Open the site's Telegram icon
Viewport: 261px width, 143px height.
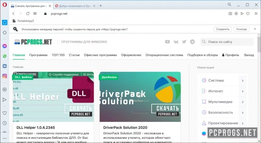click(x=192, y=42)
